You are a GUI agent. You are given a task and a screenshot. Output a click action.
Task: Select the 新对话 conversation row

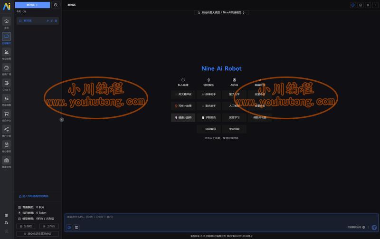click(x=38, y=21)
